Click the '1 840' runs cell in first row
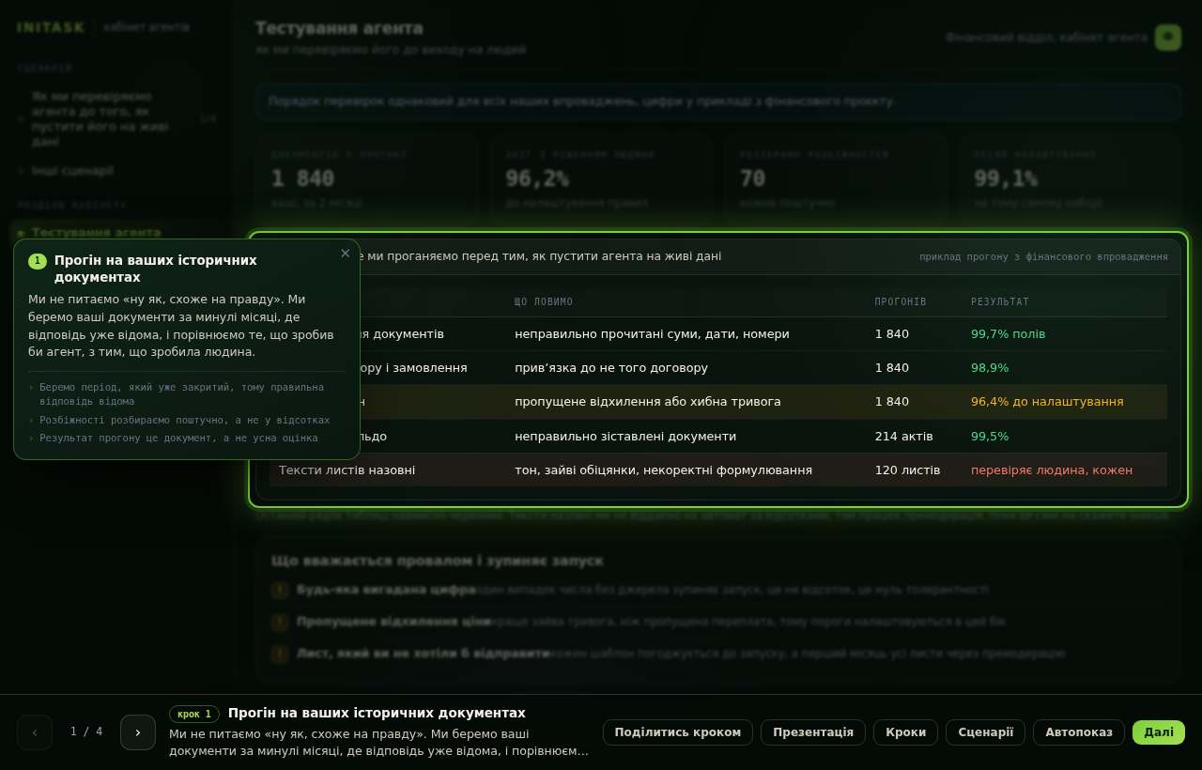The height and width of the screenshot is (770, 1202). tap(891, 334)
